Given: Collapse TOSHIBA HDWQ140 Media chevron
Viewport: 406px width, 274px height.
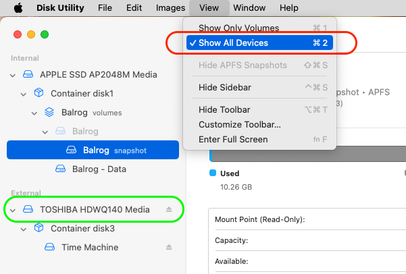Looking at the screenshot, I should coord(13,210).
